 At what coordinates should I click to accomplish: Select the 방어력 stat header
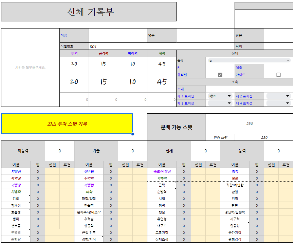point(132,53)
